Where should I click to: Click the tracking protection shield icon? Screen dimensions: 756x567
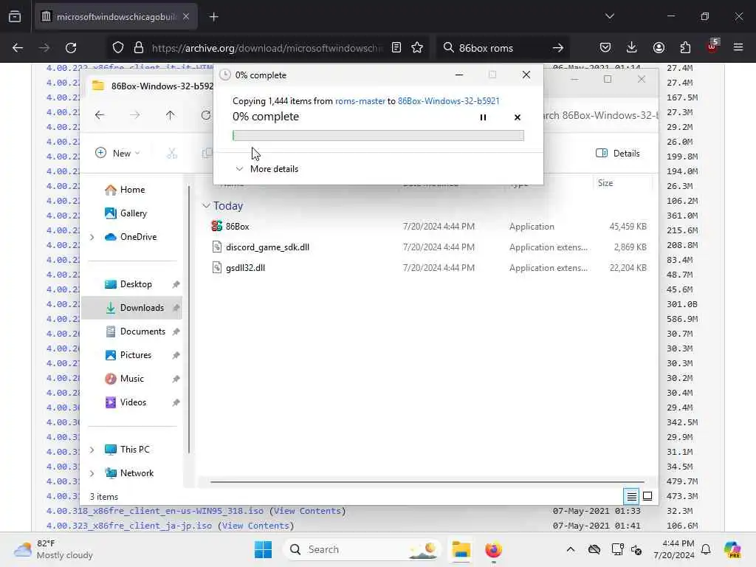(118, 48)
